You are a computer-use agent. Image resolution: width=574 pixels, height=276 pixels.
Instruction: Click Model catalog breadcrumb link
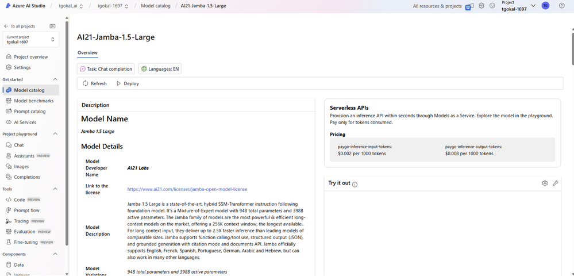tap(156, 6)
